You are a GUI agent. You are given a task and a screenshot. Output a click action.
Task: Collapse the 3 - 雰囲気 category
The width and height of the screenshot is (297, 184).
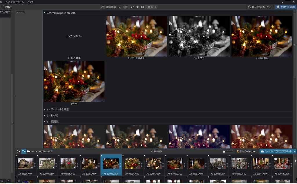[x=45, y=122]
